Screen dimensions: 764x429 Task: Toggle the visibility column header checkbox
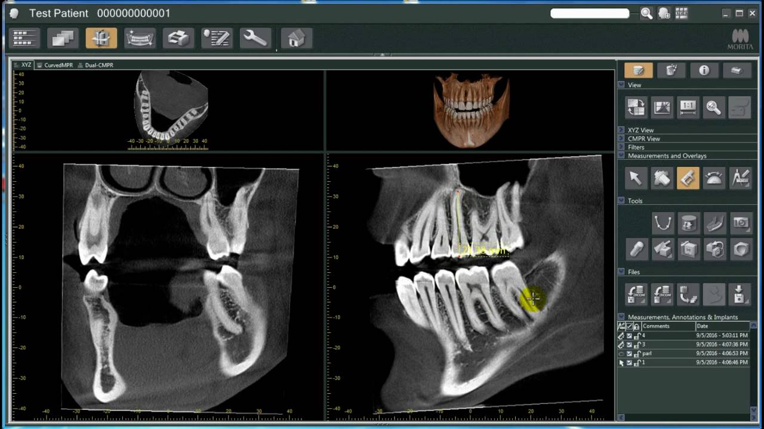629,326
